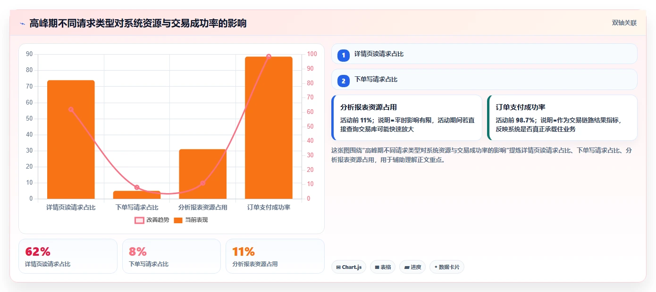Screen dimensions: 656x292
Task: Click the Chart.js tag chip
Action: tap(349, 267)
